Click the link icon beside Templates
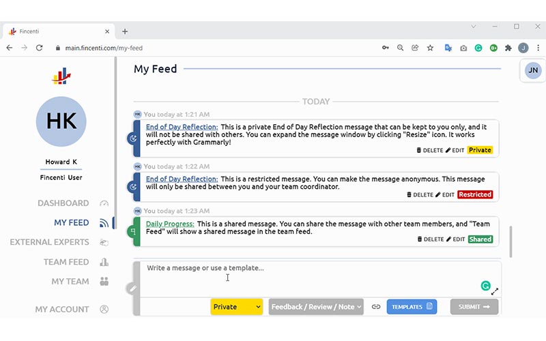Viewport: 546px width, 341px height. (375, 307)
